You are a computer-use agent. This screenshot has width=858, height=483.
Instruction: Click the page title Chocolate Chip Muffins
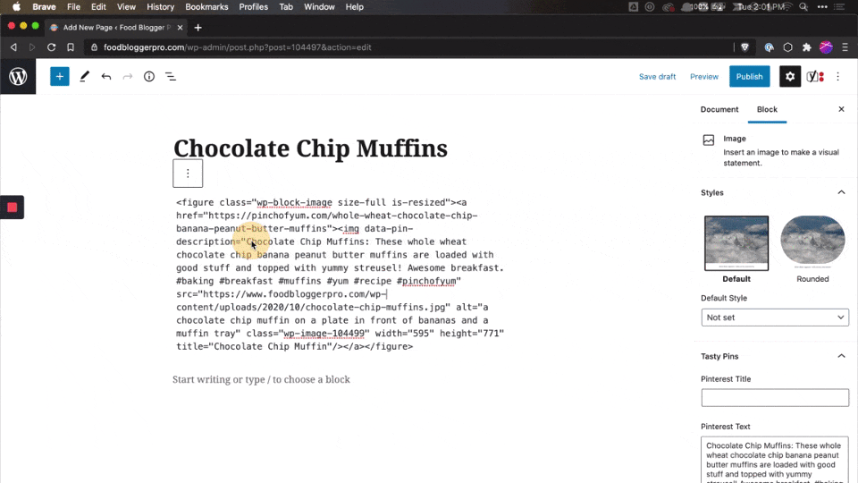pos(310,148)
